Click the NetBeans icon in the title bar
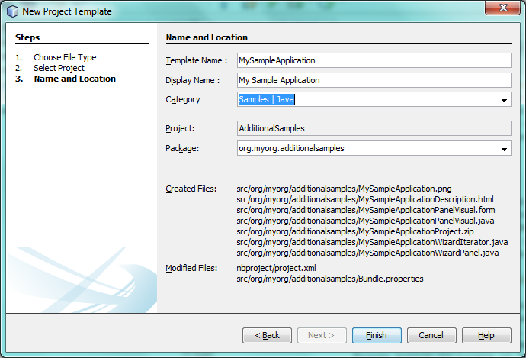The height and width of the screenshot is (358, 526). click(x=12, y=11)
